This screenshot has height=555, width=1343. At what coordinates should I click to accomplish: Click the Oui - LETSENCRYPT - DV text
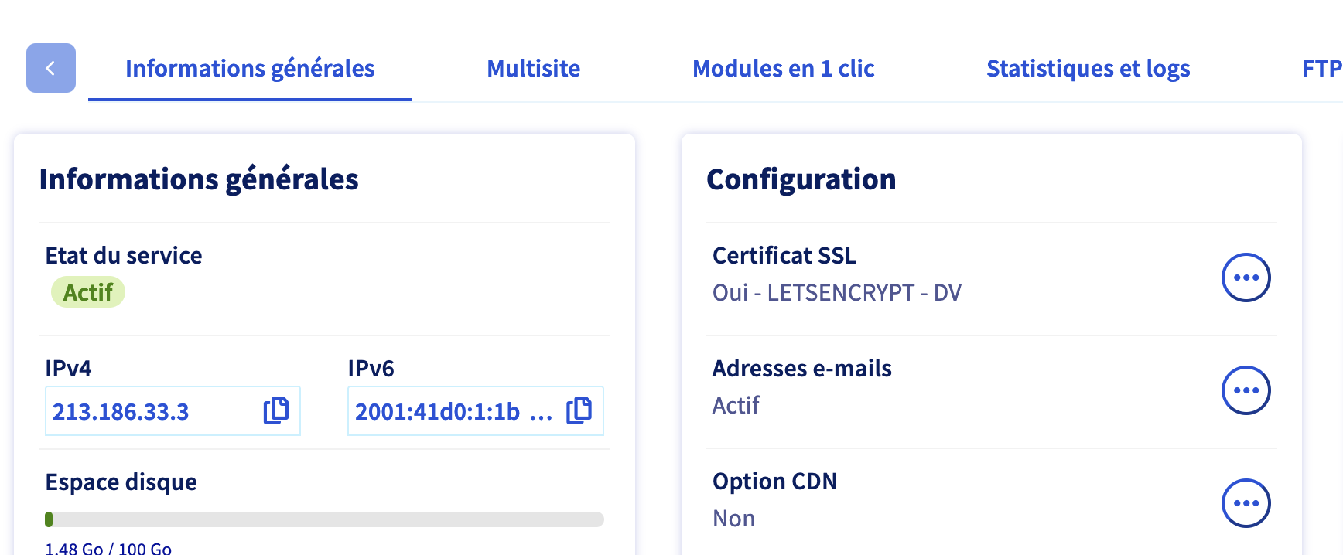point(836,293)
